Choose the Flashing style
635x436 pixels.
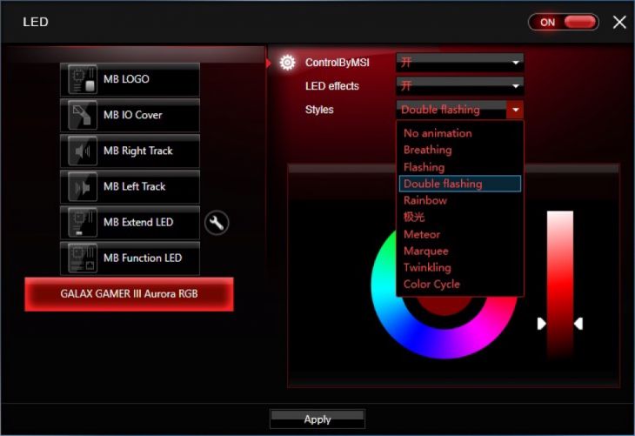[459, 167]
